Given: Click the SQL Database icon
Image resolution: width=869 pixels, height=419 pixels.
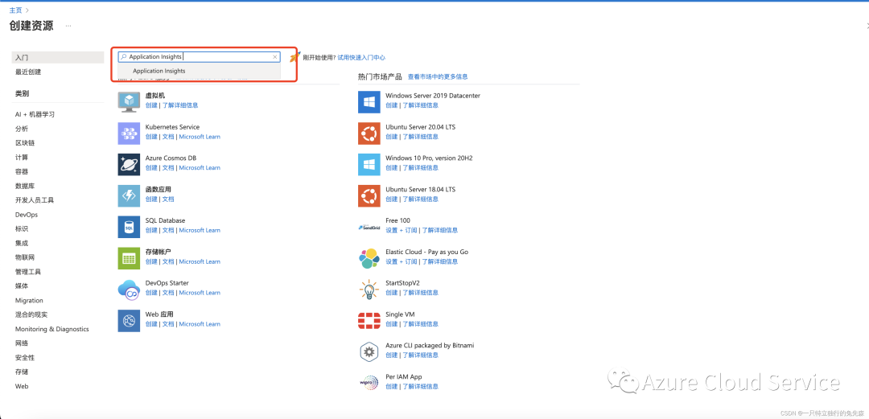Looking at the screenshot, I should point(129,228).
